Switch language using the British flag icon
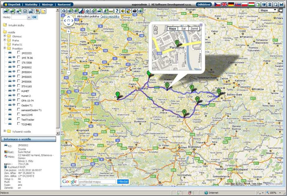Screen dimensions: 287x196 (224, 4)
